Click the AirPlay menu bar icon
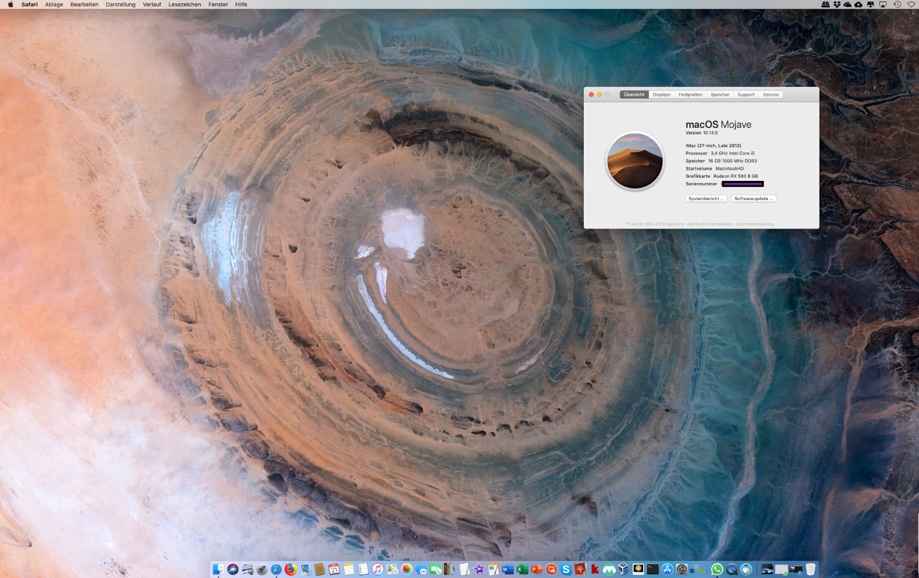Screen dimensions: 919x578 [883, 4]
